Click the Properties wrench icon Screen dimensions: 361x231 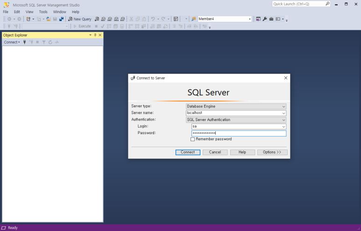(x=265, y=19)
